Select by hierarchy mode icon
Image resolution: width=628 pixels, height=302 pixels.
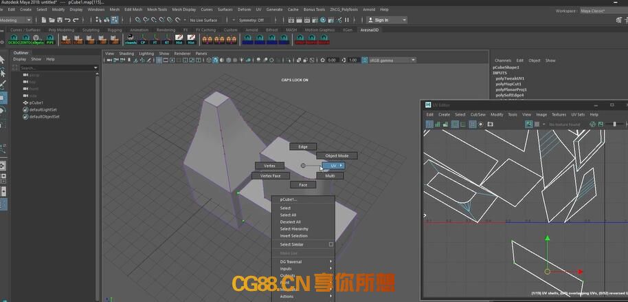tap(98, 20)
